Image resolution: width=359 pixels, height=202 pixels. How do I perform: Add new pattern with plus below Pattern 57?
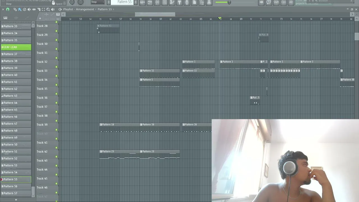pos(16,200)
